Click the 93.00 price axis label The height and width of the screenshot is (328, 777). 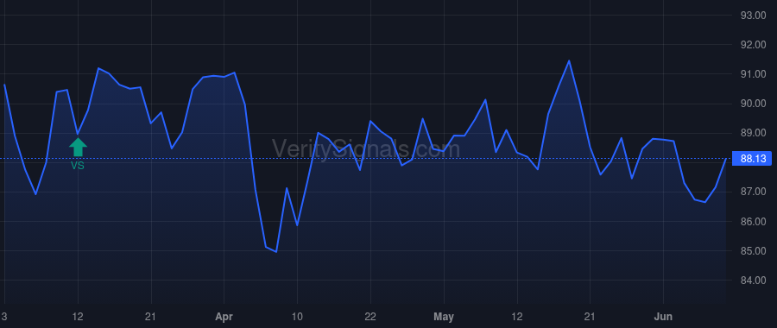tap(753, 16)
